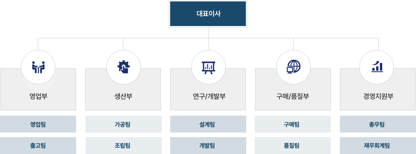Select the 대표이사 box at top

click(208, 14)
